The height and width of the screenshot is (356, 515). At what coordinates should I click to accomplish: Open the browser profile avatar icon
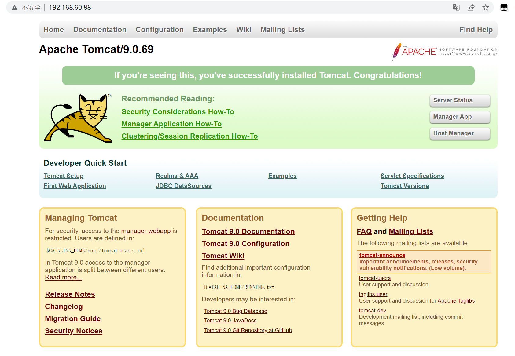(x=504, y=7)
